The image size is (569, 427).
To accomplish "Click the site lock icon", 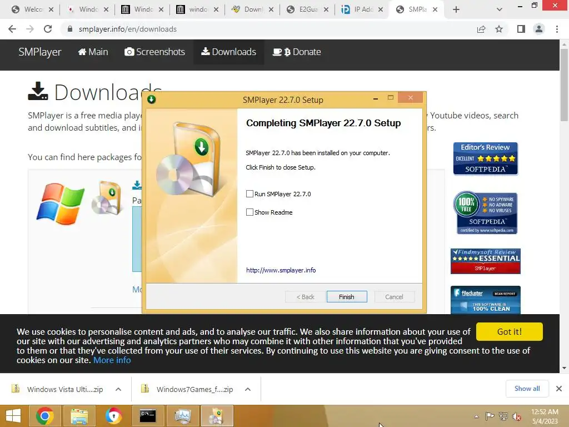I will (x=70, y=29).
